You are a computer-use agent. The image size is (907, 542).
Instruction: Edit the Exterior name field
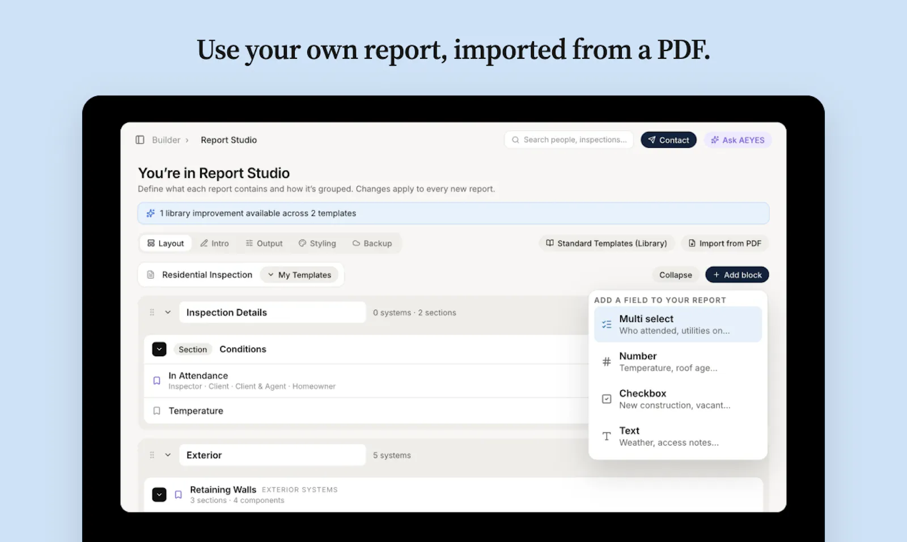click(273, 455)
